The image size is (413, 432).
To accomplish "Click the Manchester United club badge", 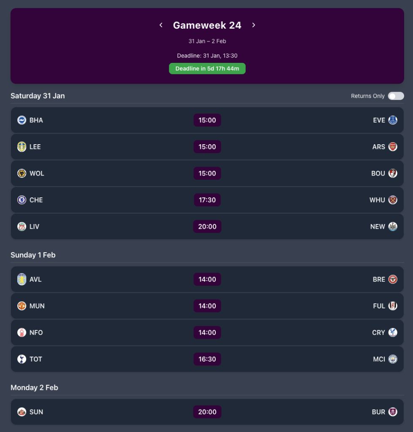I will tap(22, 306).
